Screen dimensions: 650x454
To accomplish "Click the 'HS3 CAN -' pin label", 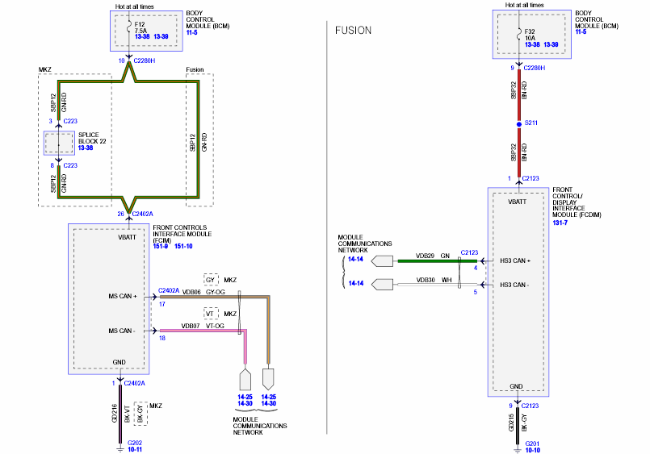I will point(514,285).
